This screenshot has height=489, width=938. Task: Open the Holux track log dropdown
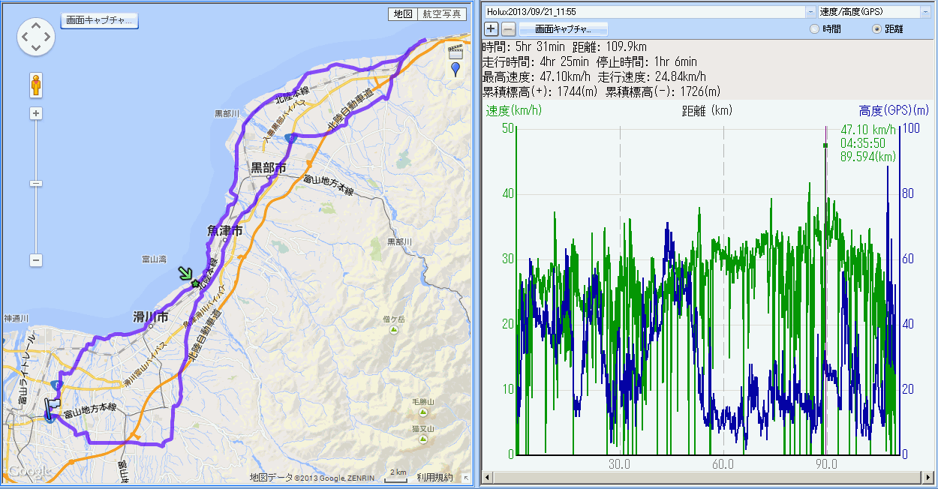point(810,12)
